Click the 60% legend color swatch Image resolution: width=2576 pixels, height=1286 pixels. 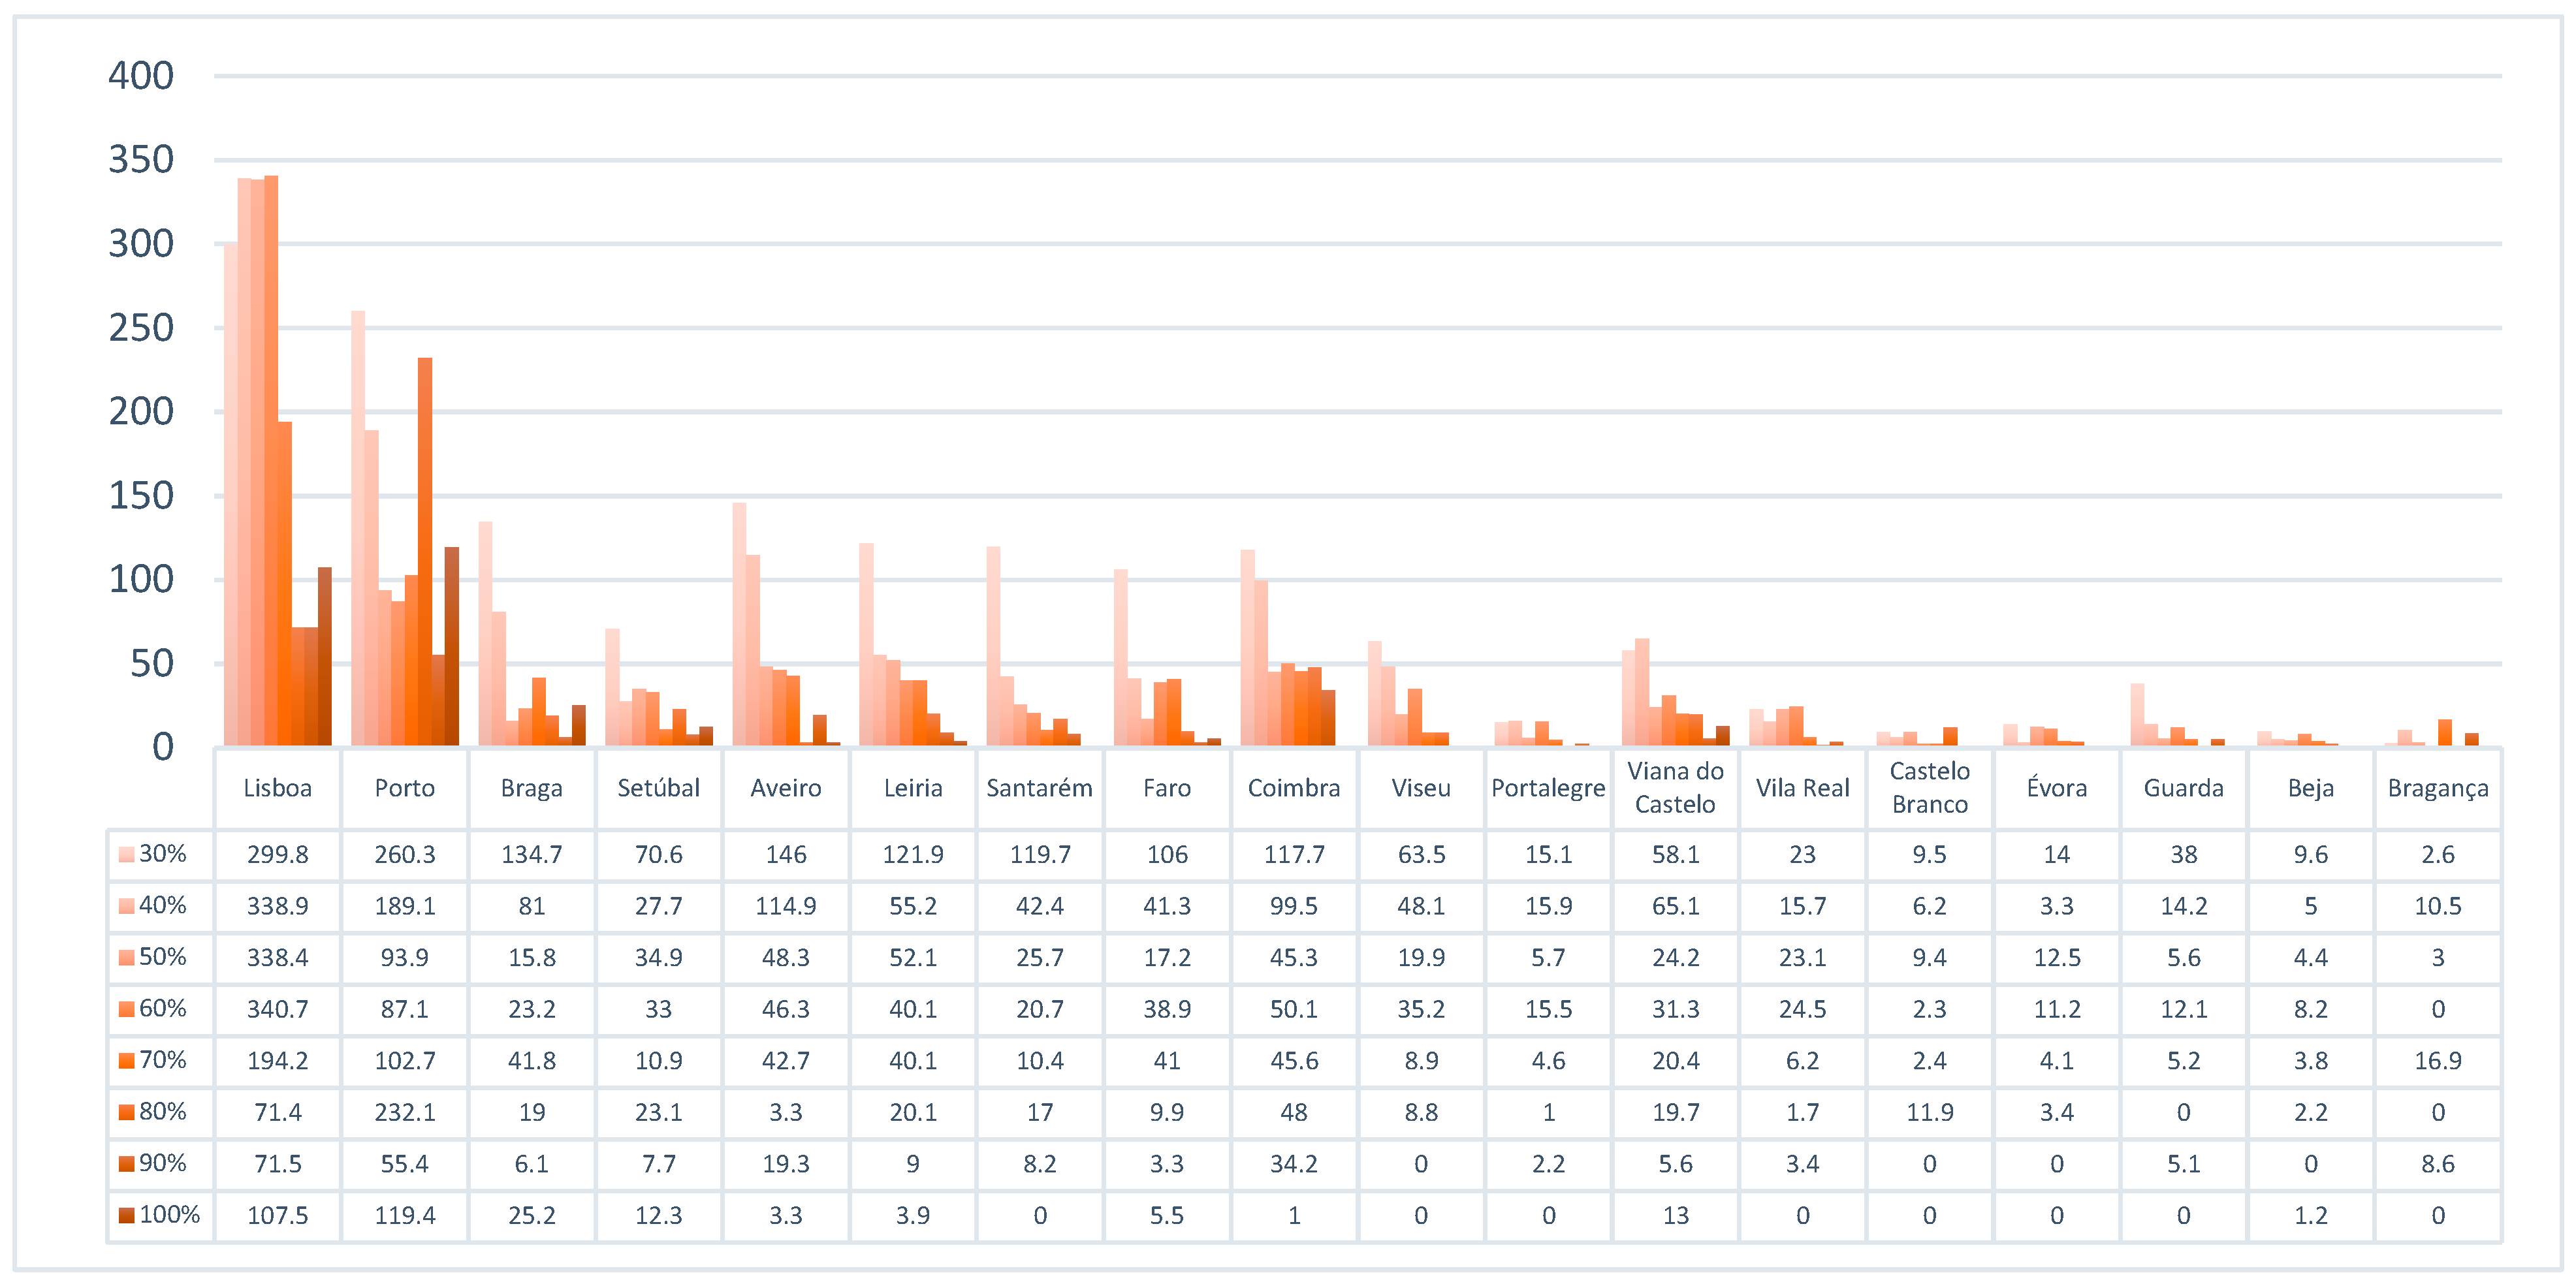[x=126, y=1009]
